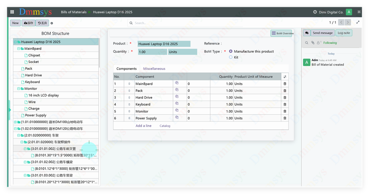Click the Quantity 1.00 field
Viewport: 369px width, 194px height.
[x=152, y=52]
